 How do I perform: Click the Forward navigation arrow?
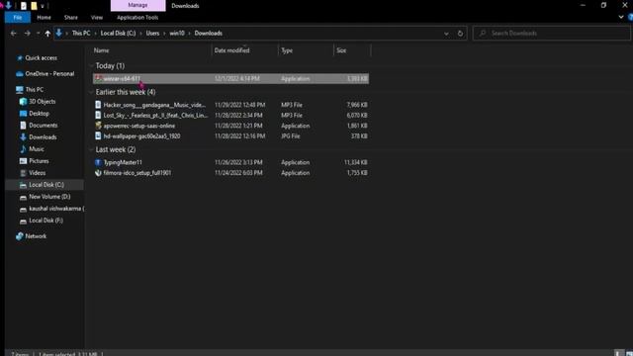pos(27,34)
